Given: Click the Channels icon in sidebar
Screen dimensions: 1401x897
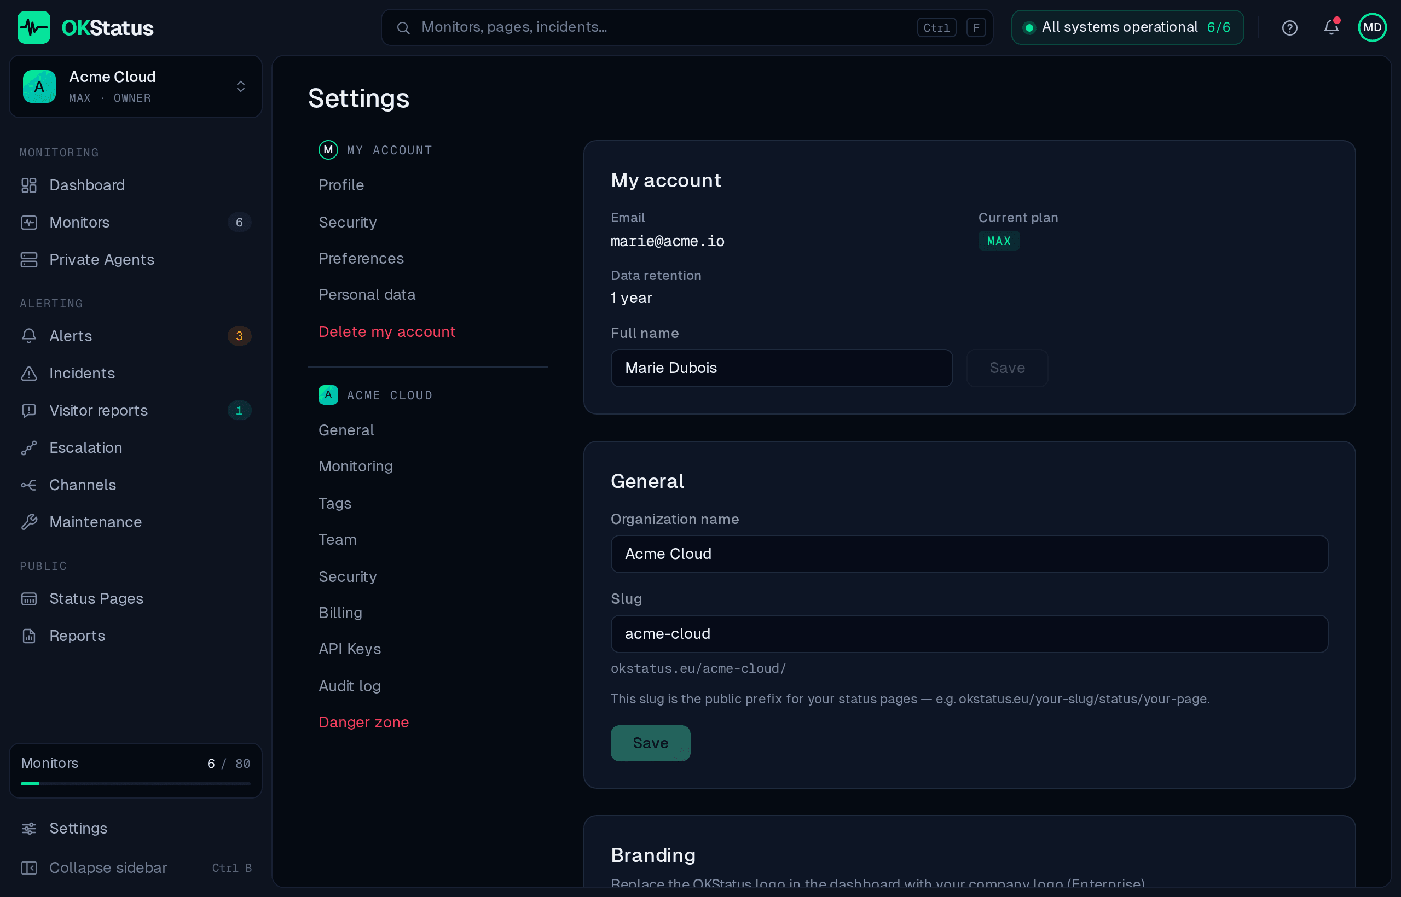Looking at the screenshot, I should pos(29,485).
